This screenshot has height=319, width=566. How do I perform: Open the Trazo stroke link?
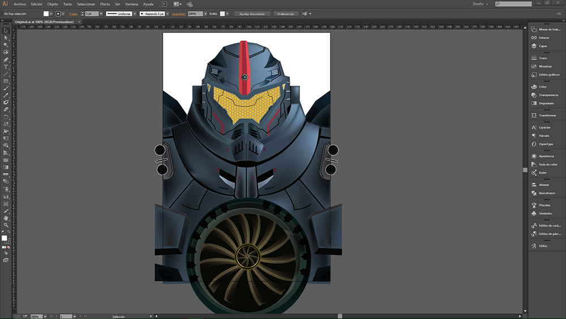coord(73,14)
